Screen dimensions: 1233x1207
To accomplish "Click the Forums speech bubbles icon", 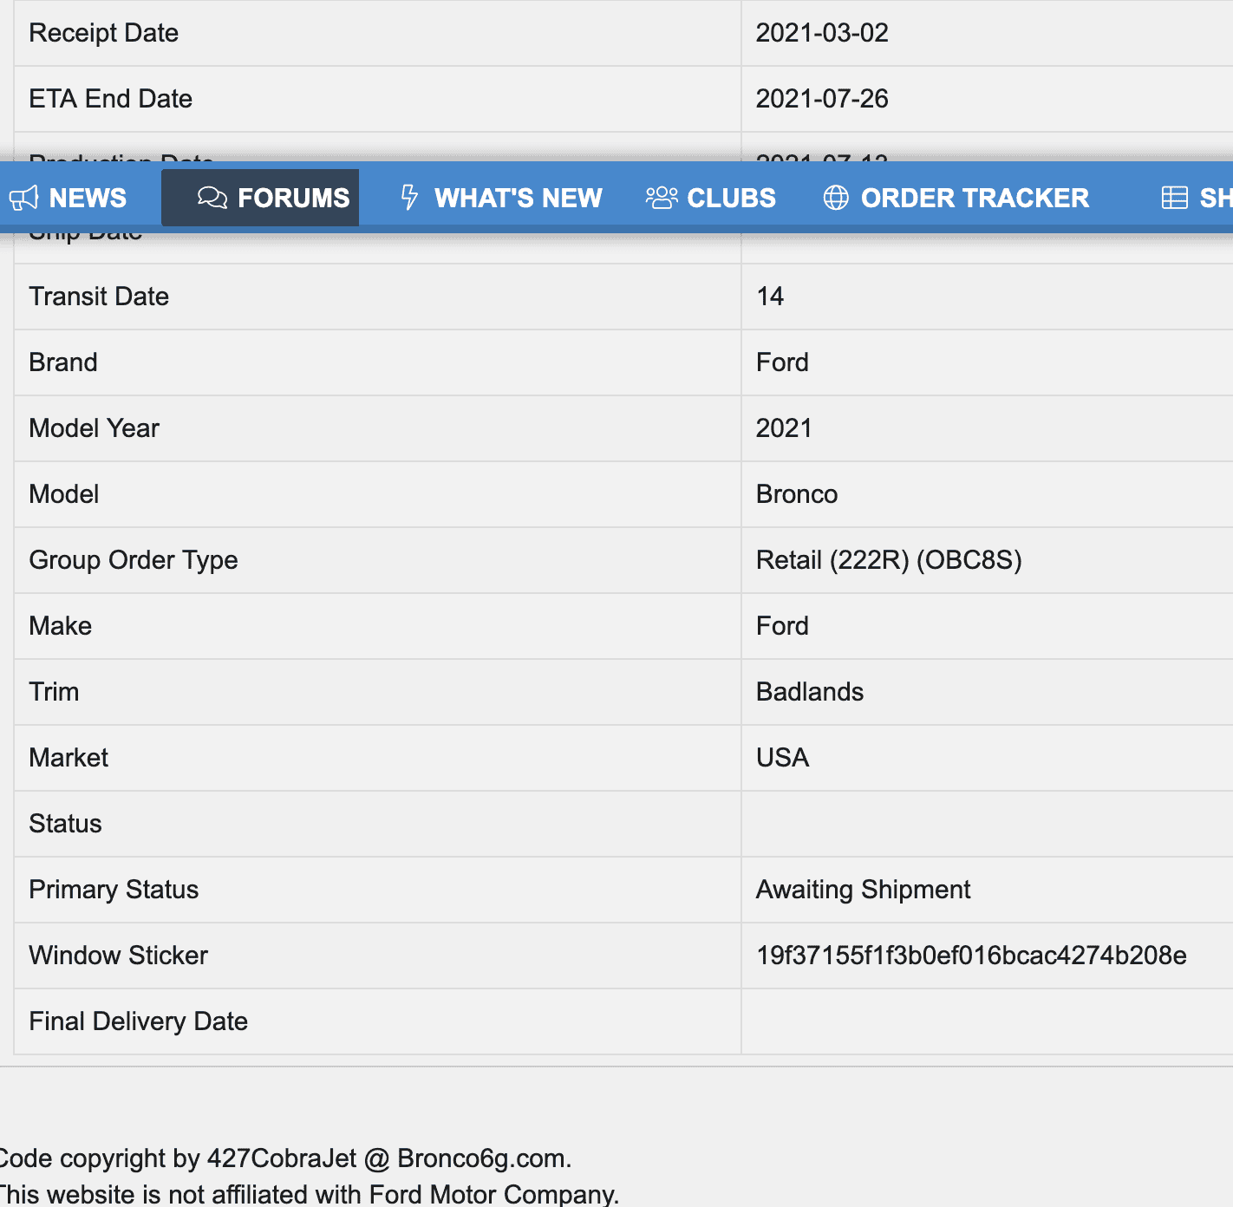I will (x=212, y=198).
